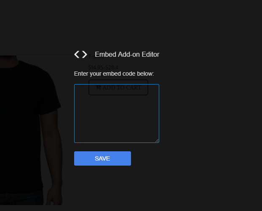Viewport: 262px width, 211px height.
Task: Click the 'Enter your embed code below' label
Action: [x=114, y=74]
